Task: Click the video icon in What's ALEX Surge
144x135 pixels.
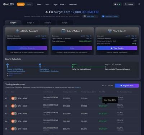Action: [103, 16]
